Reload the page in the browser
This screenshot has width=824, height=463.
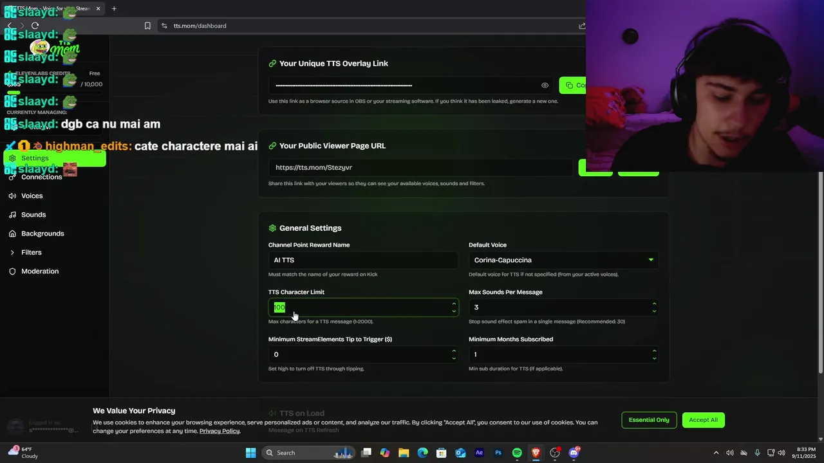click(35, 26)
